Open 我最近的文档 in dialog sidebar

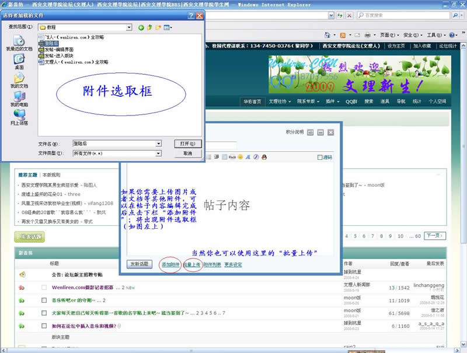(x=19, y=43)
